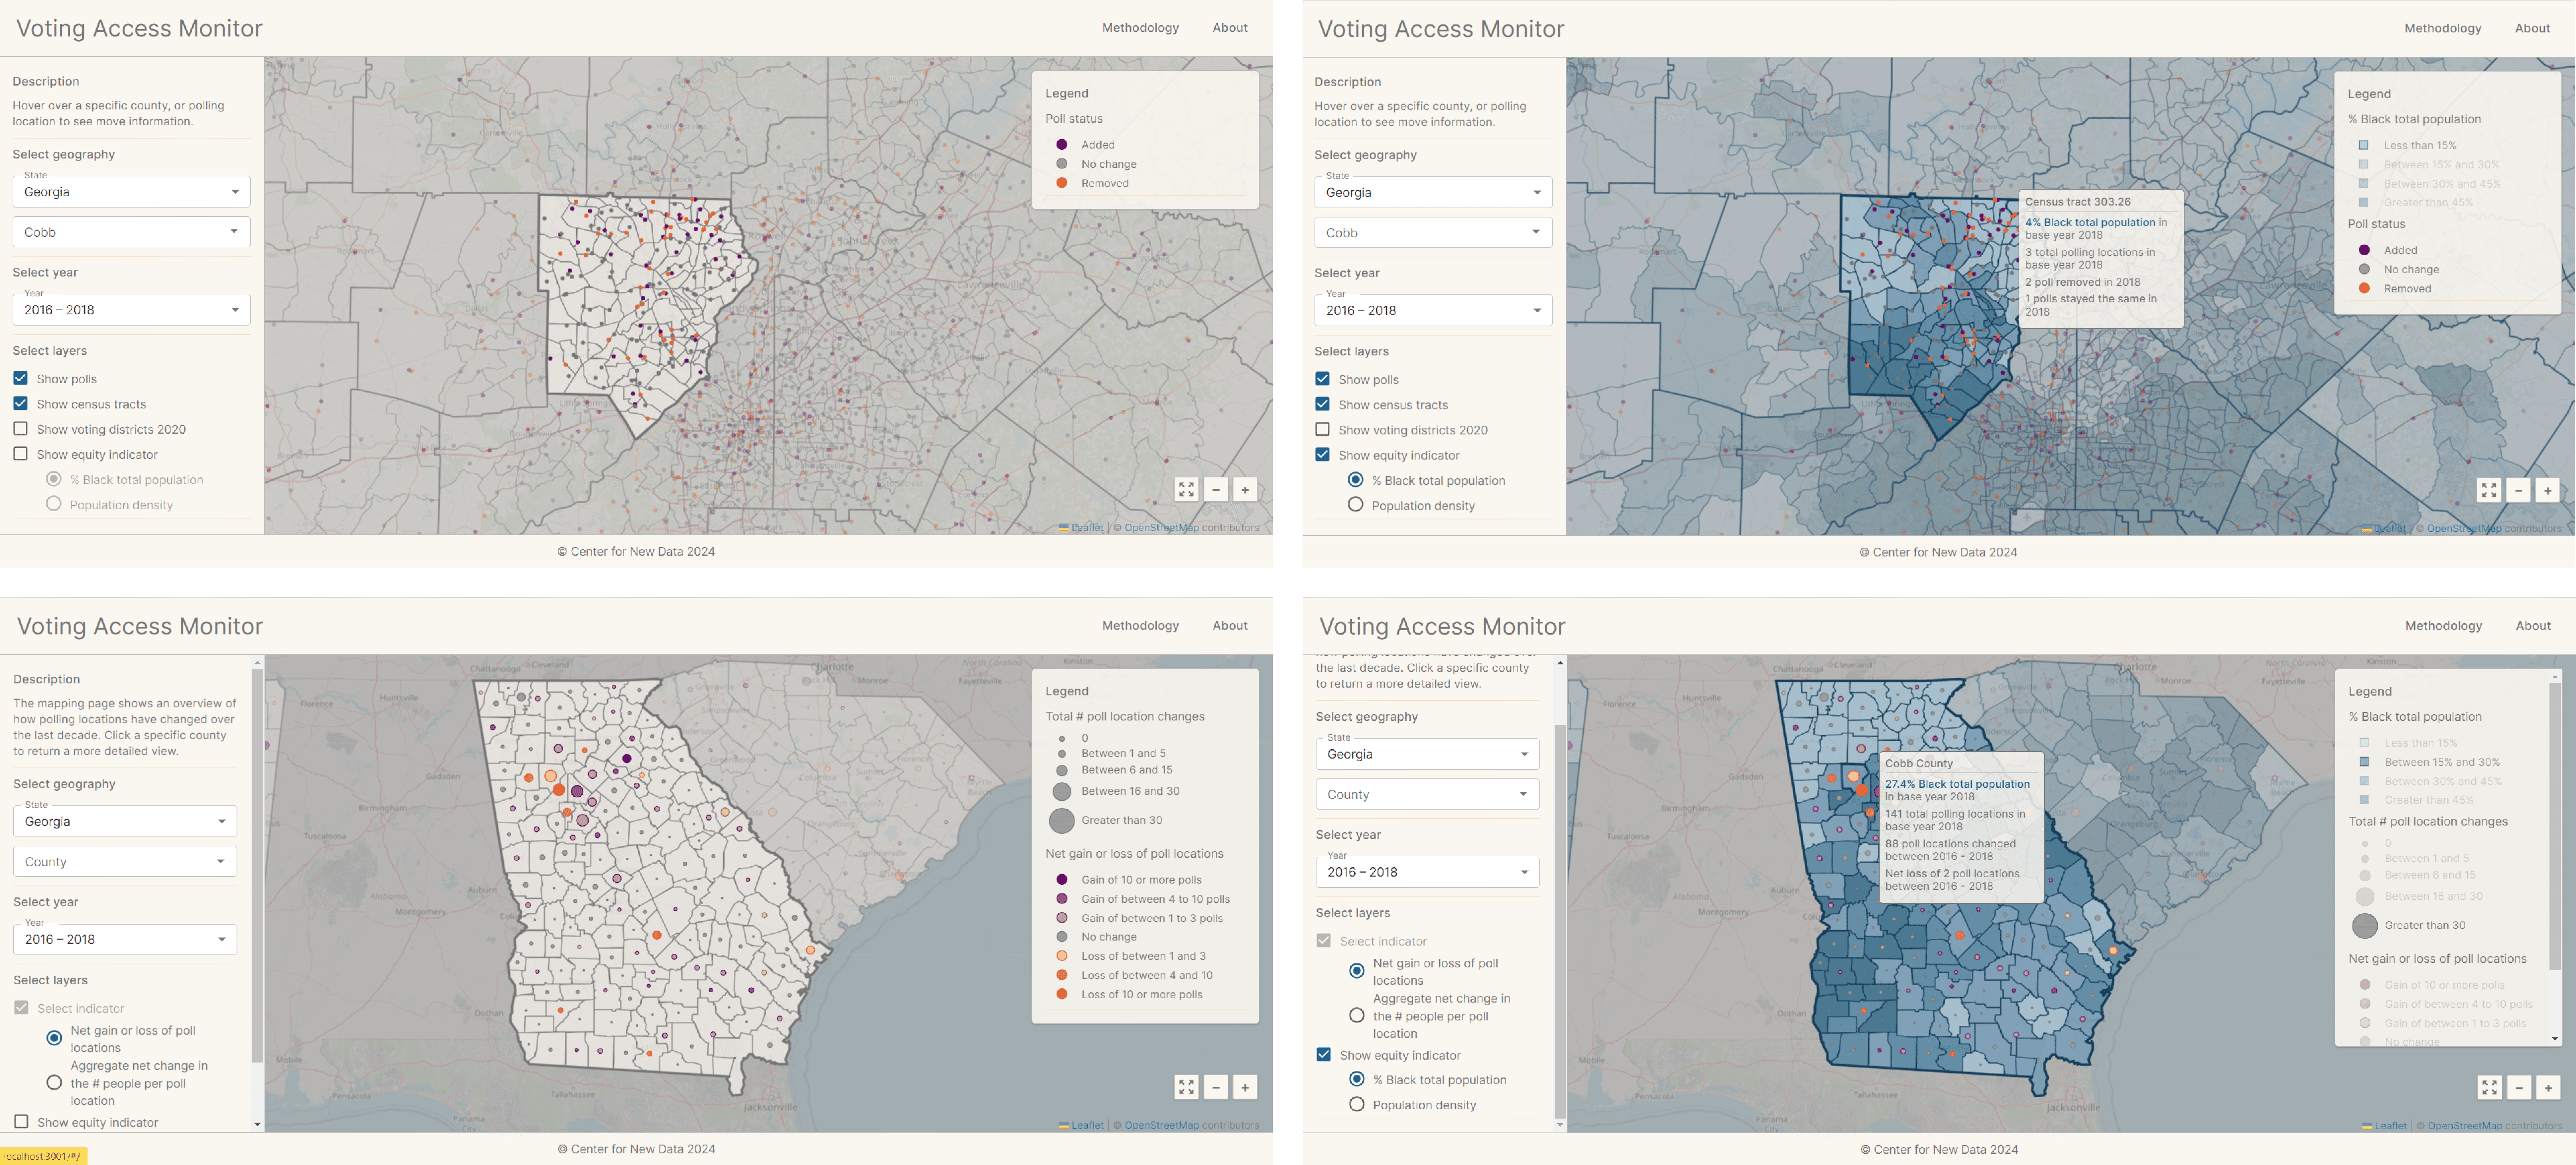
Task: Zoom out on bottom-left Georgia statewide map
Action: pyautogui.click(x=1216, y=1087)
